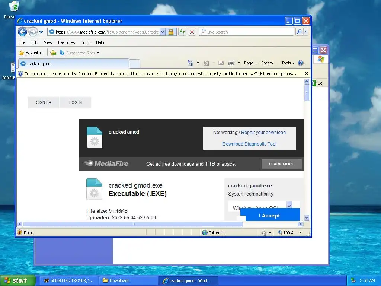Viewport: 381px width, 286px height.
Task: Click the security information bar message
Action: 160,74
